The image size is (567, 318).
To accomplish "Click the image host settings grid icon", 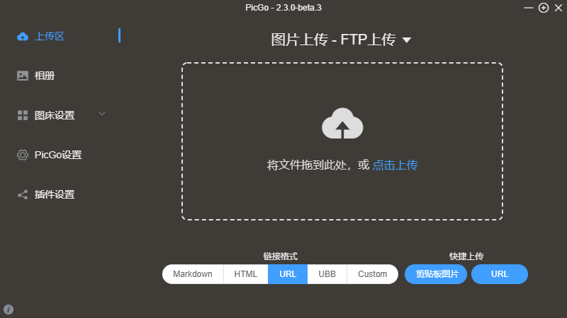I will 23,115.
